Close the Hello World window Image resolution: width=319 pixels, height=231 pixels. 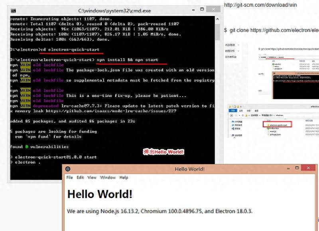coord(308,168)
